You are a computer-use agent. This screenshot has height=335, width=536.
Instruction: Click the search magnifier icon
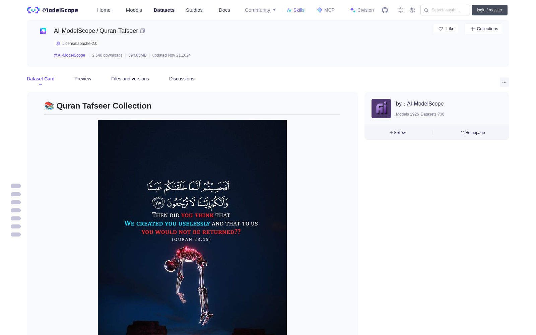point(426,10)
